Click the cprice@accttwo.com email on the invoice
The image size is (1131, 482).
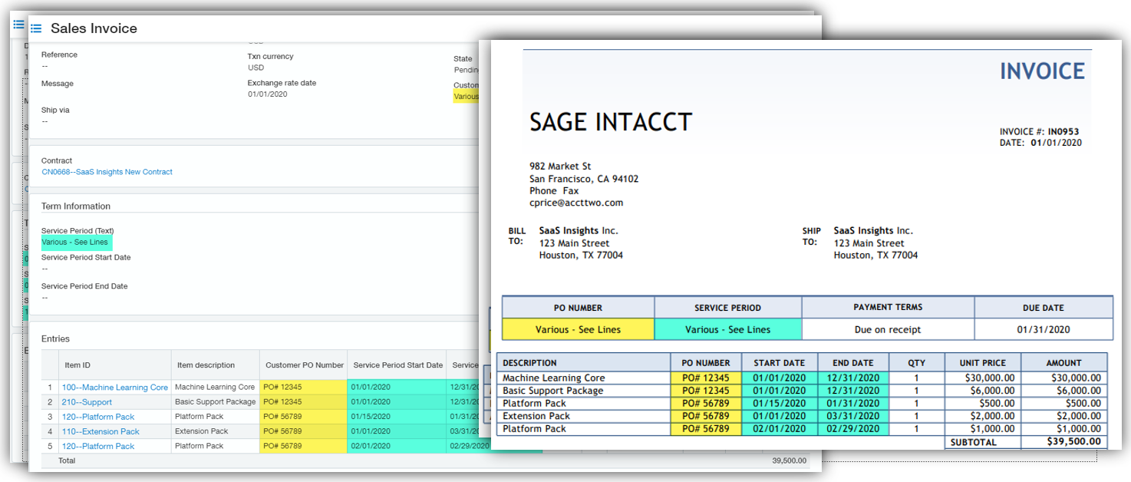click(x=575, y=203)
